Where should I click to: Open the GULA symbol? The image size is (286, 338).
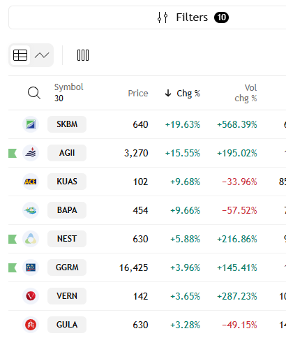tap(67, 325)
